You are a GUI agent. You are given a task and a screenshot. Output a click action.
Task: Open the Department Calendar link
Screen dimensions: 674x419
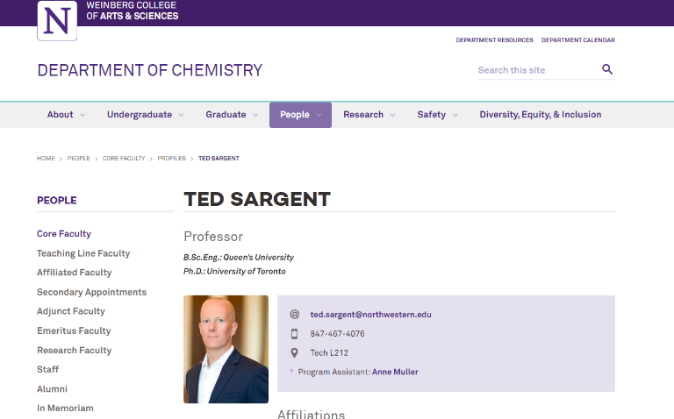click(578, 40)
